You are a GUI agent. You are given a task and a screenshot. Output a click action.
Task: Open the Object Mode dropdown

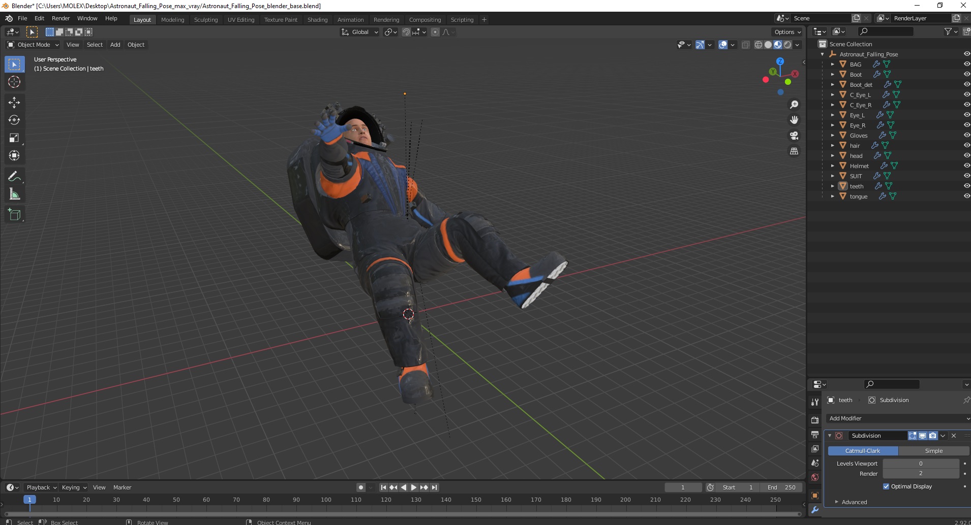[33, 45]
